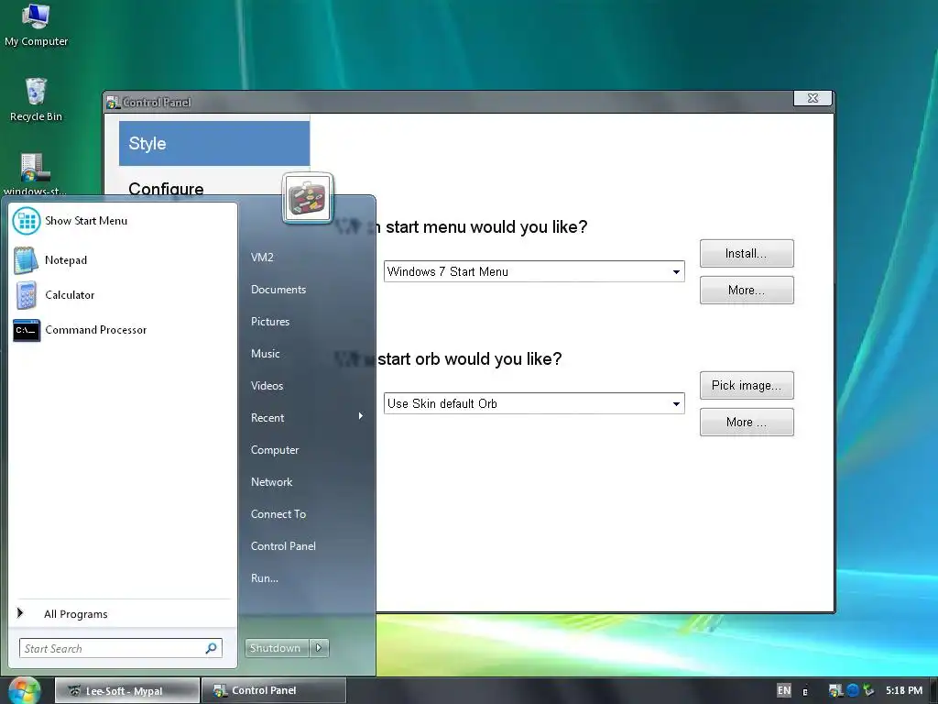Click the Lee-Soft - Mypal taskbar button

pos(126,691)
